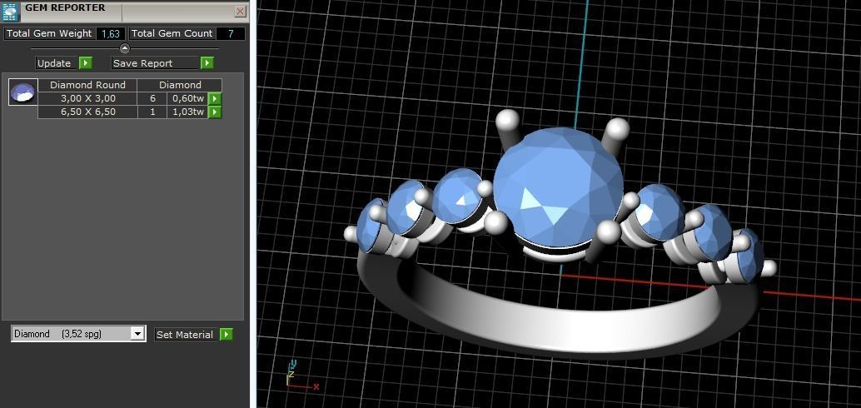Click the green arrow on the 1,03tw row
Screen dimensions: 861x408
(215, 112)
